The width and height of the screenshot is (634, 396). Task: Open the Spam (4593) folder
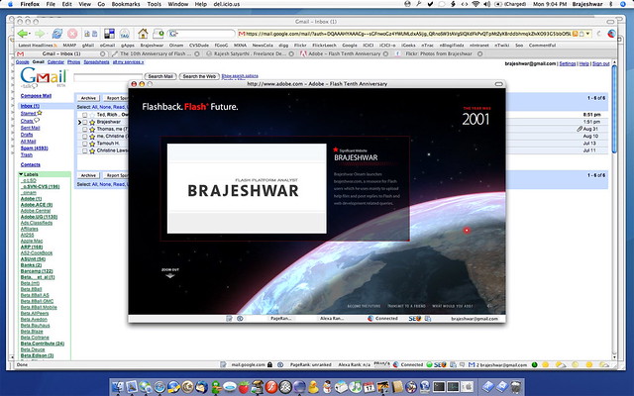pyautogui.click(x=35, y=148)
